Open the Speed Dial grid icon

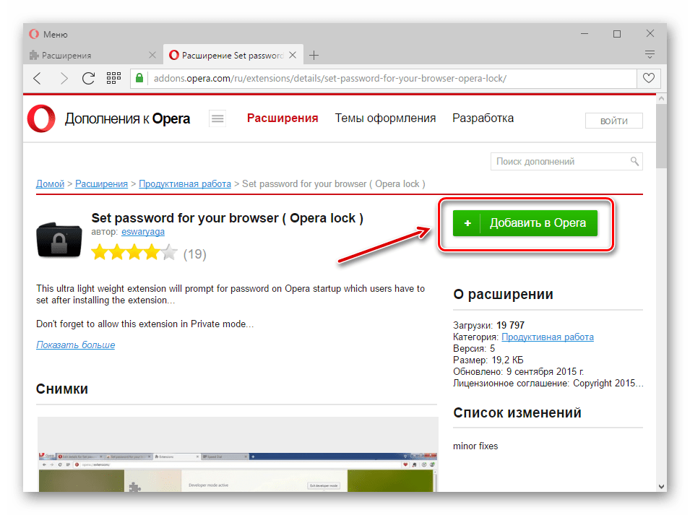click(x=113, y=78)
